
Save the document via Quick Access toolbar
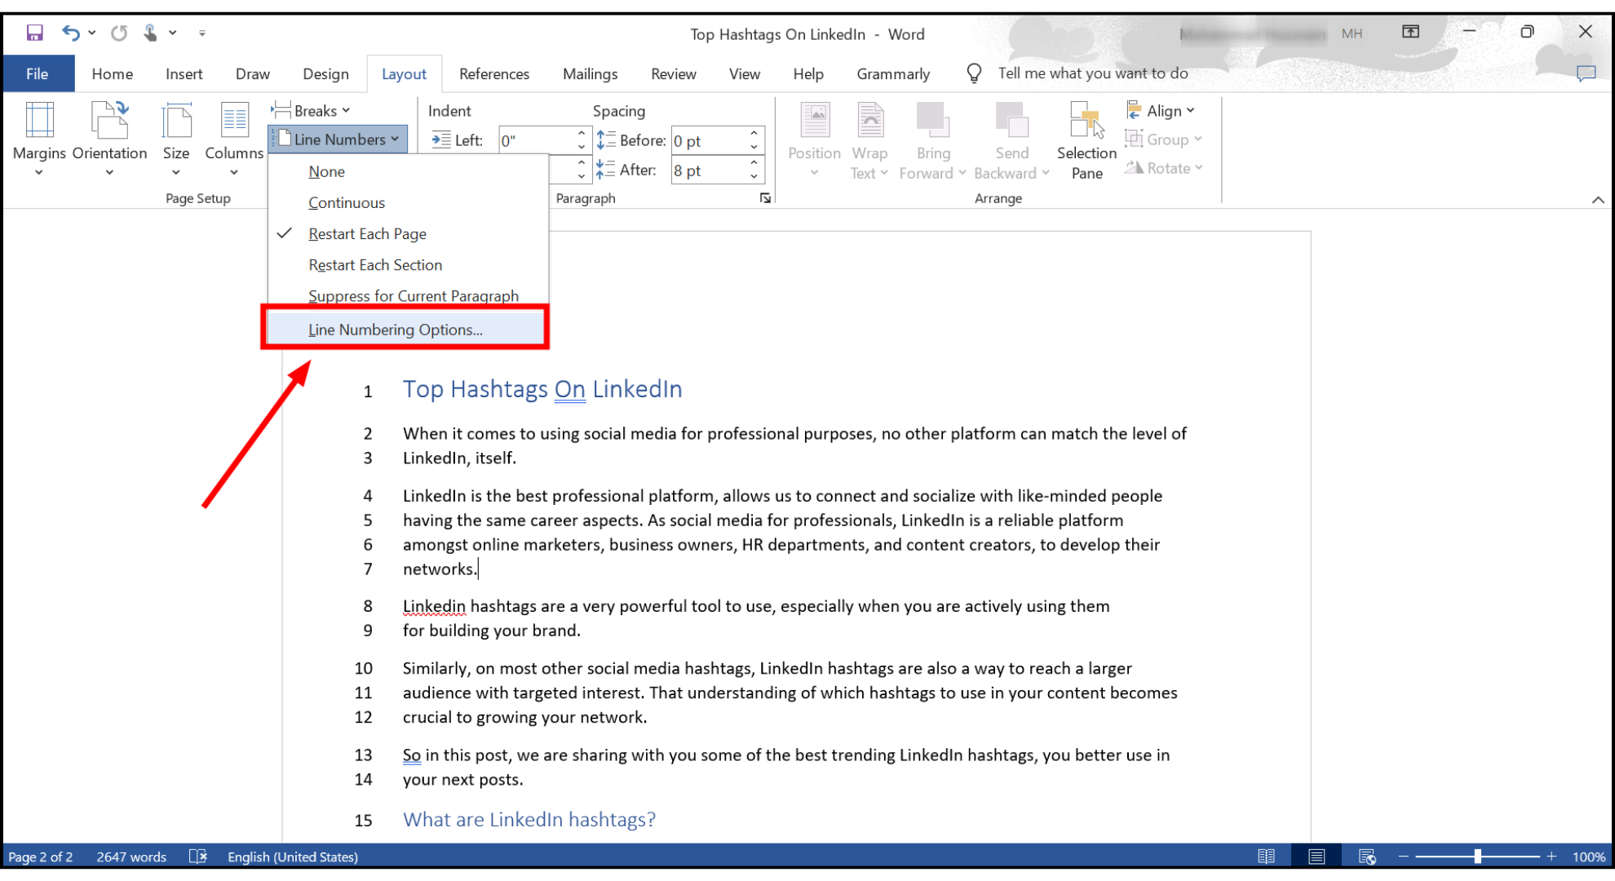click(x=33, y=32)
